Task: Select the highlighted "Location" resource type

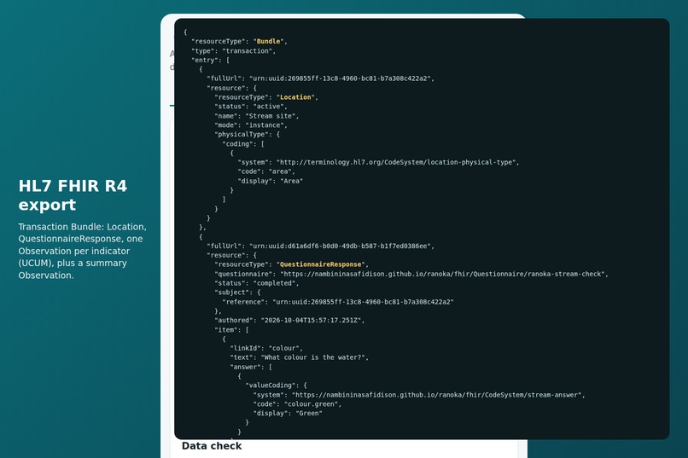Action: point(295,97)
